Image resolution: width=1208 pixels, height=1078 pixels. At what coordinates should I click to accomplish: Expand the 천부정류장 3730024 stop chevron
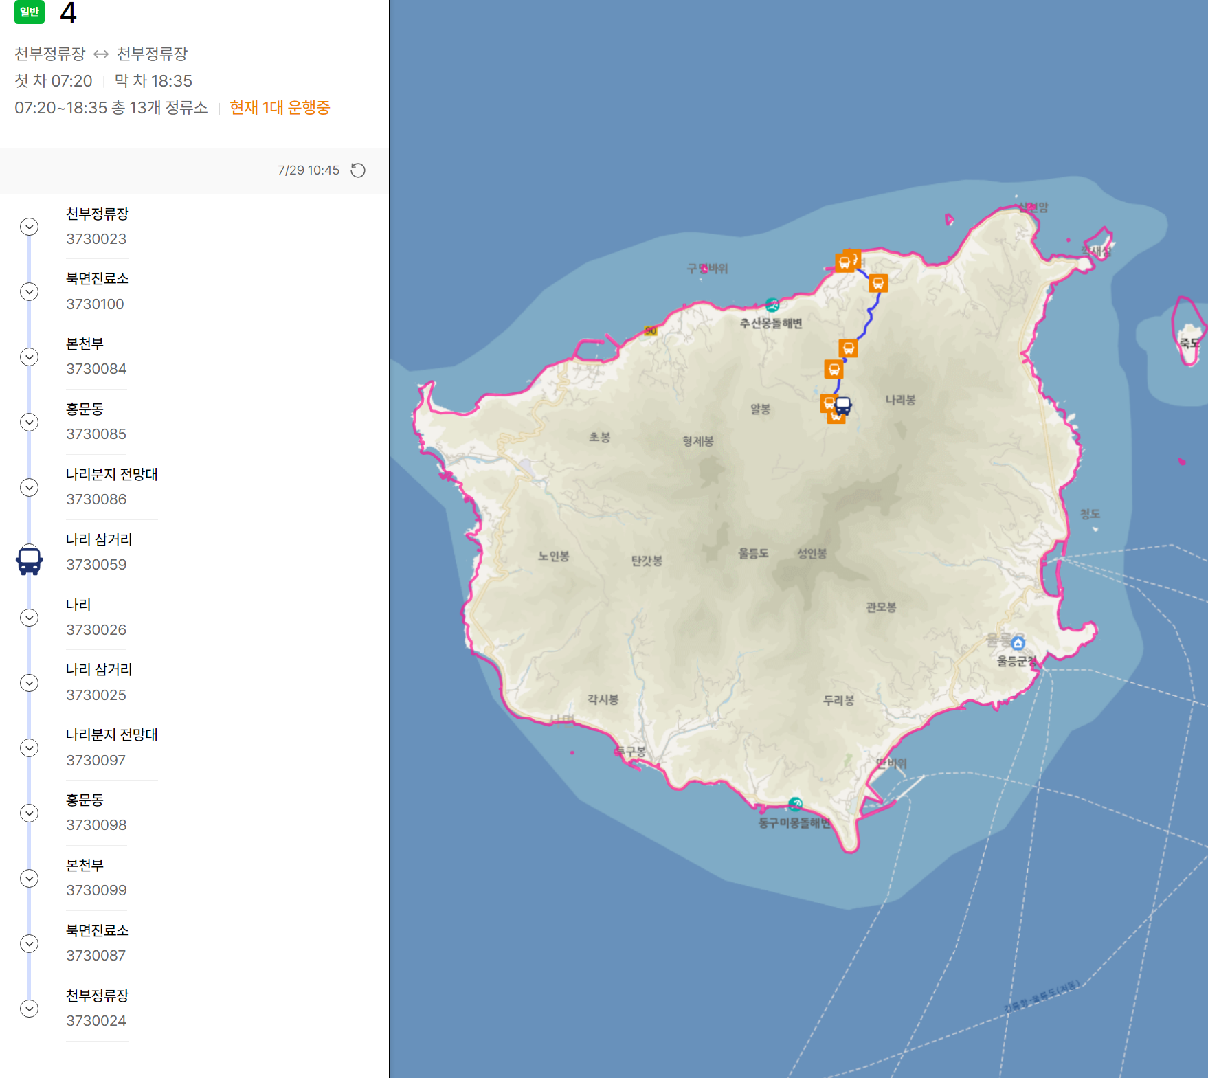pos(29,1009)
